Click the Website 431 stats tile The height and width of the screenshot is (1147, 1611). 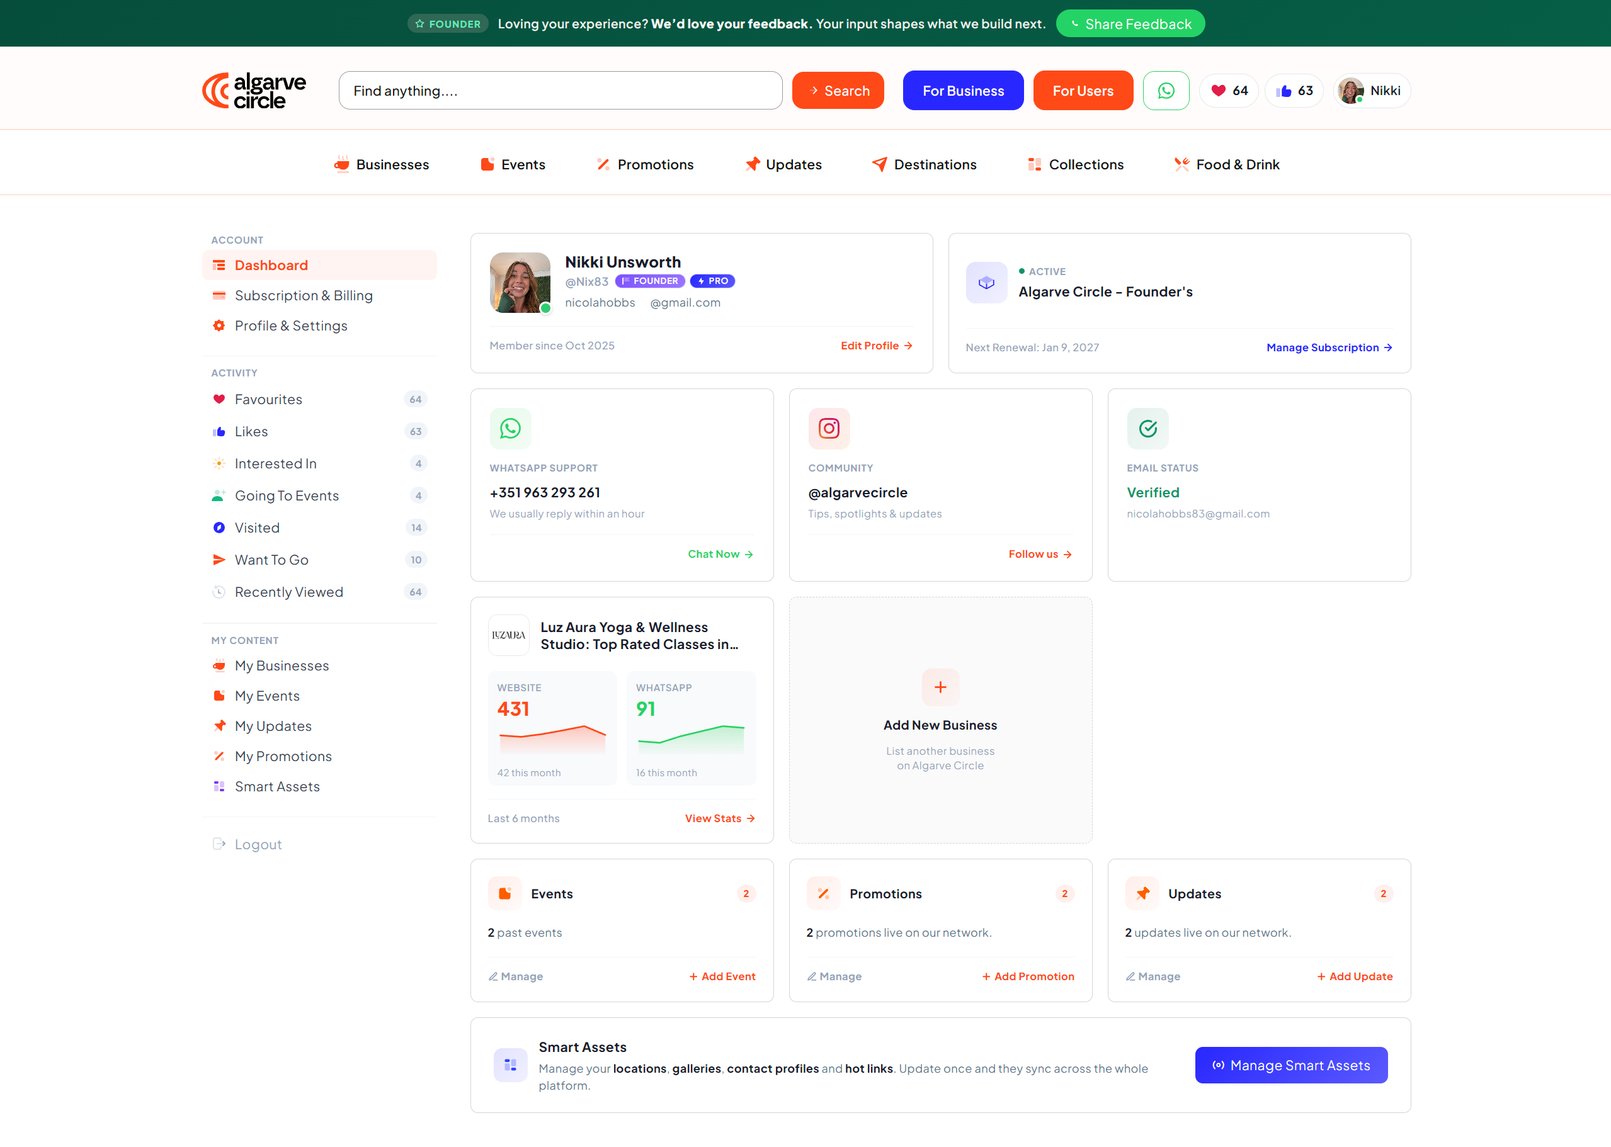[552, 728]
